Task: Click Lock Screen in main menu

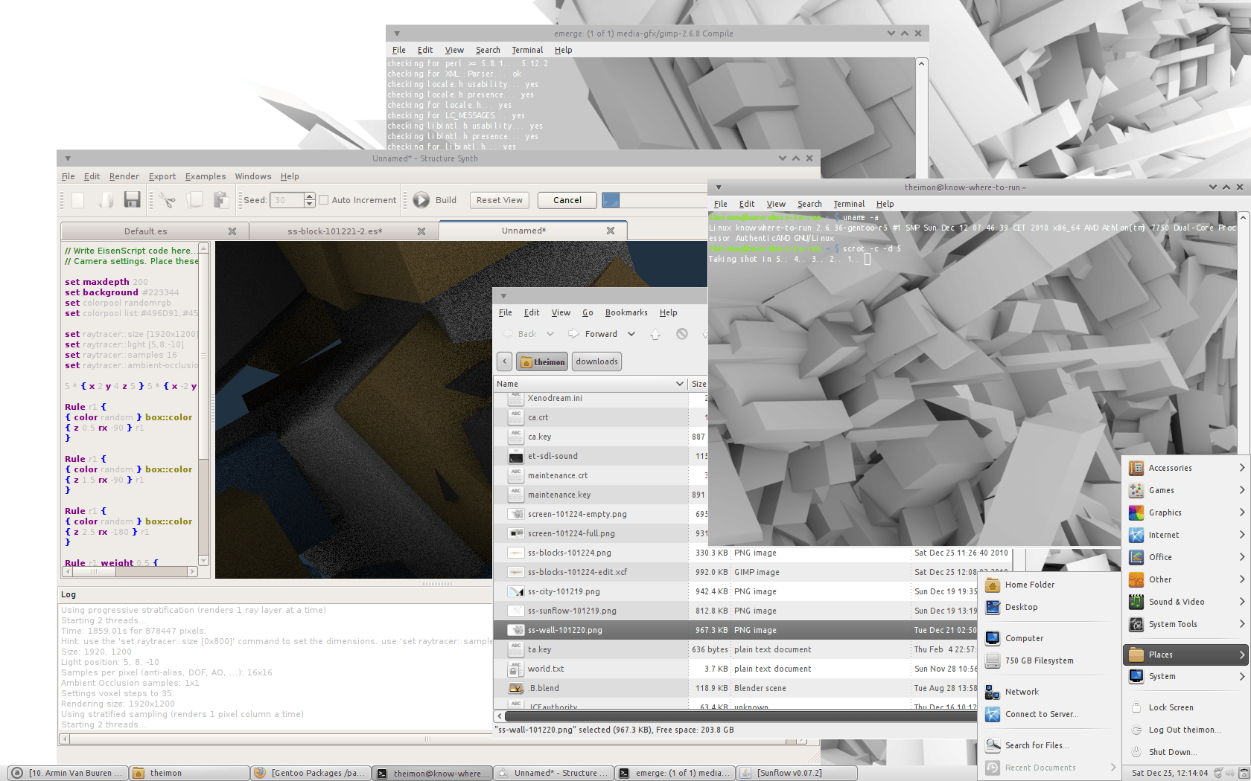Action: click(1185, 707)
